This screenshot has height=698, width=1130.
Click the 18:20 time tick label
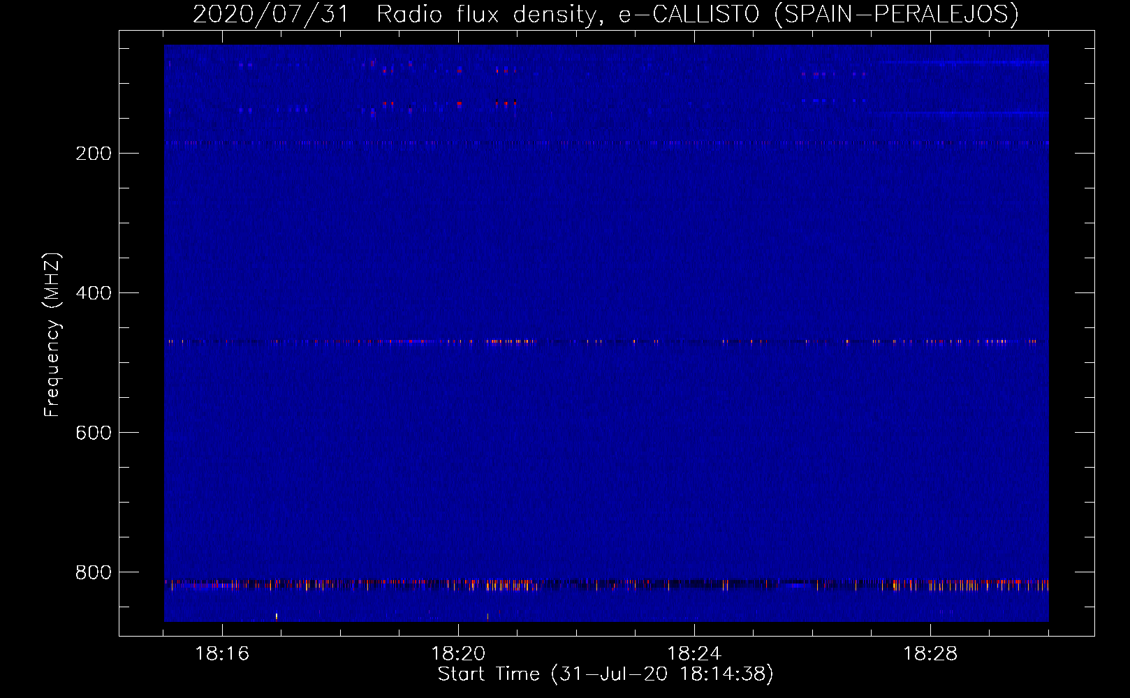458,654
